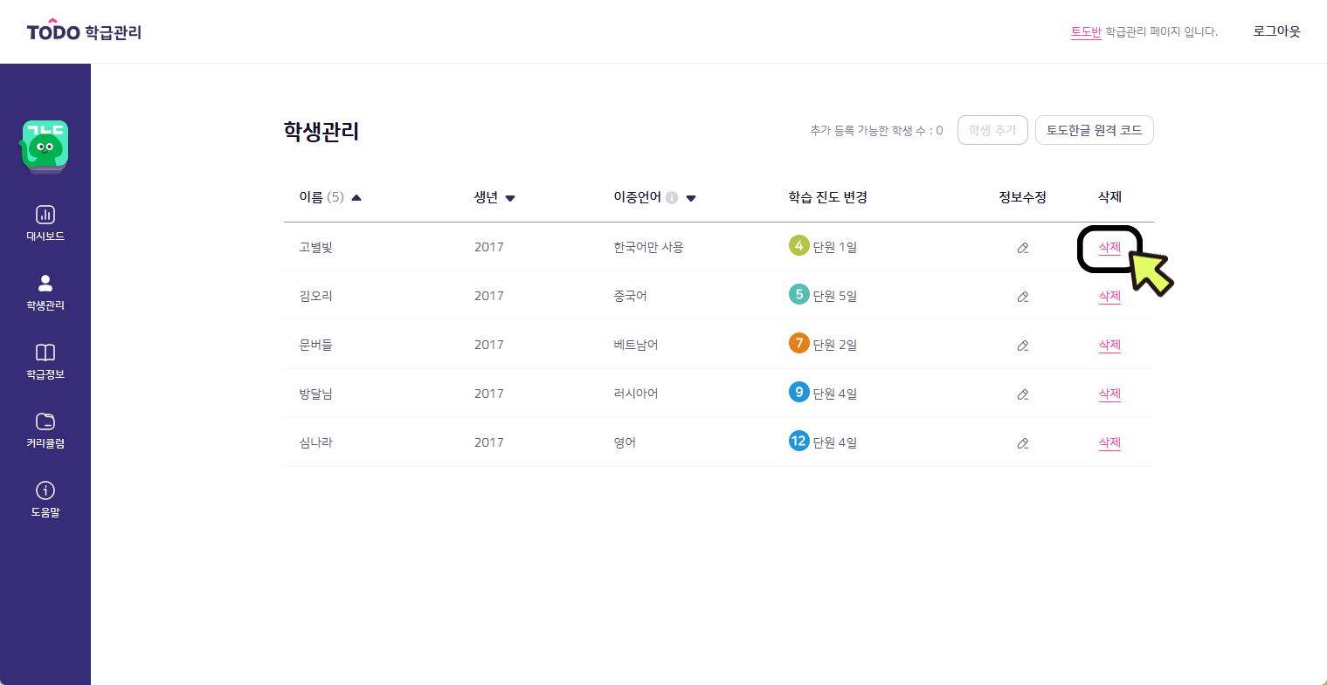The image size is (1327, 685).
Task: Click the 학생 추가 button
Action: tap(992, 130)
